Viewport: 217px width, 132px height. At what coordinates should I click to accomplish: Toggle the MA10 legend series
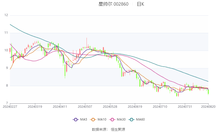98,119
